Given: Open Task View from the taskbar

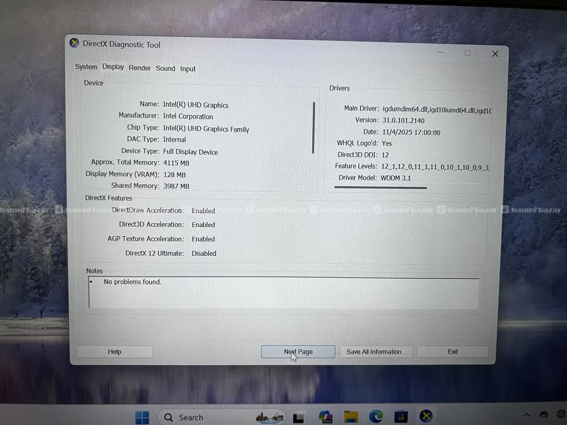Looking at the screenshot, I should click(x=298, y=417).
